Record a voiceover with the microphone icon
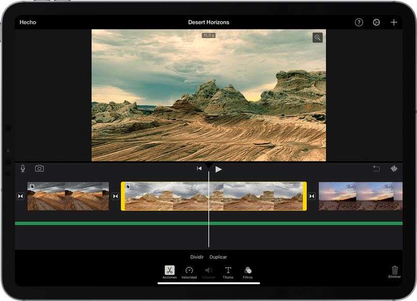417x301 pixels. click(x=23, y=167)
